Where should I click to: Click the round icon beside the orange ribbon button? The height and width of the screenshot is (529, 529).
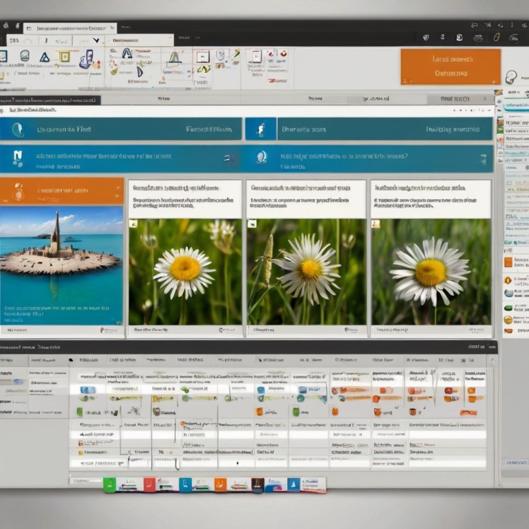point(511,76)
